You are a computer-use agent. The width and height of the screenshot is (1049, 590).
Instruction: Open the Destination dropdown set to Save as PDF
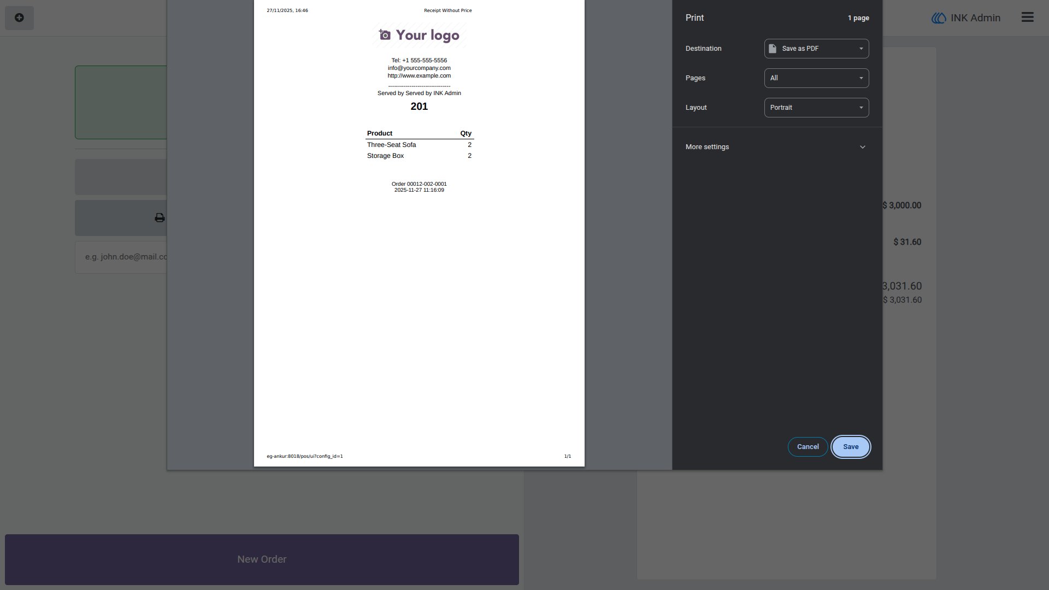[x=816, y=49]
